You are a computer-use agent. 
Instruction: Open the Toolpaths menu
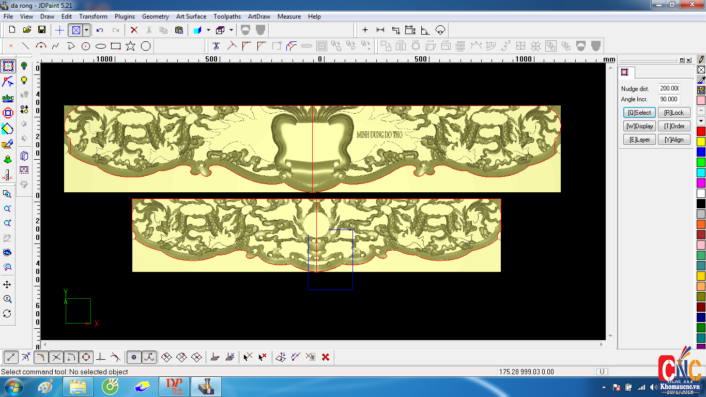pos(227,17)
